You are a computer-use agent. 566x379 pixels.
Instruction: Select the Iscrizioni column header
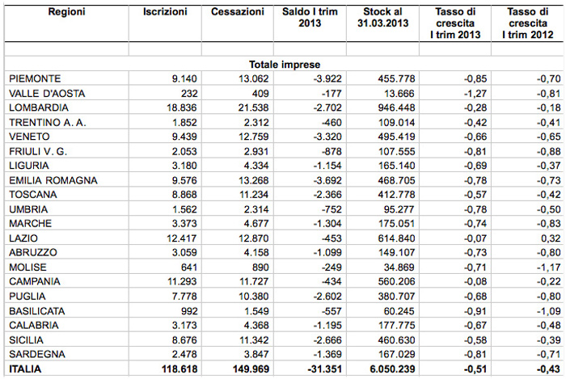click(x=165, y=12)
